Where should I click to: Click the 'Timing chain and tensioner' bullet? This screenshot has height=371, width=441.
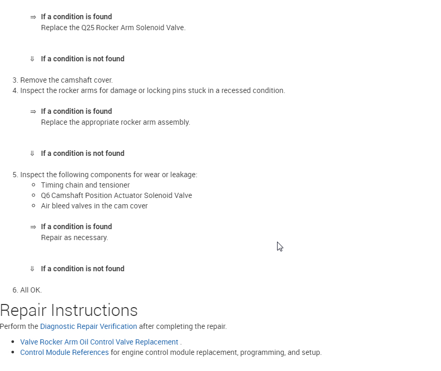(86, 185)
